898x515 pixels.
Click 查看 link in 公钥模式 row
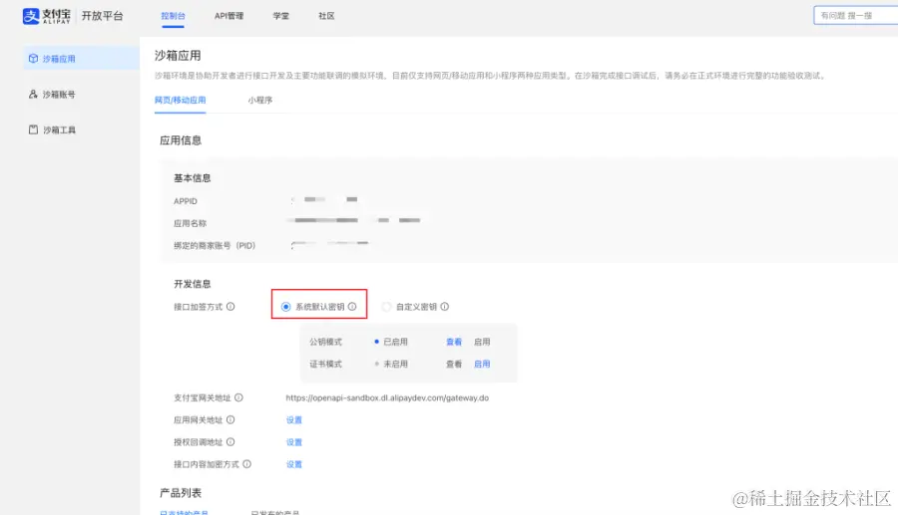pos(454,342)
